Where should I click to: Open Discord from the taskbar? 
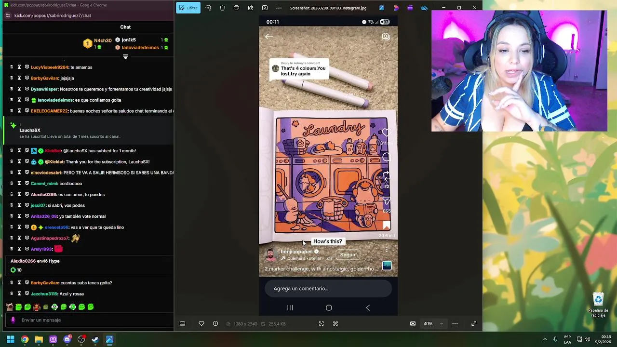67,340
